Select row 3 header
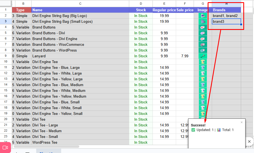Screen dimensions: 254x153 tap(6, 21)
